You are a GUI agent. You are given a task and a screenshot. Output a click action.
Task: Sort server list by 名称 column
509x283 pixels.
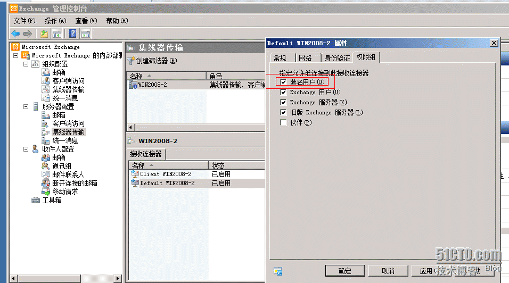166,76
